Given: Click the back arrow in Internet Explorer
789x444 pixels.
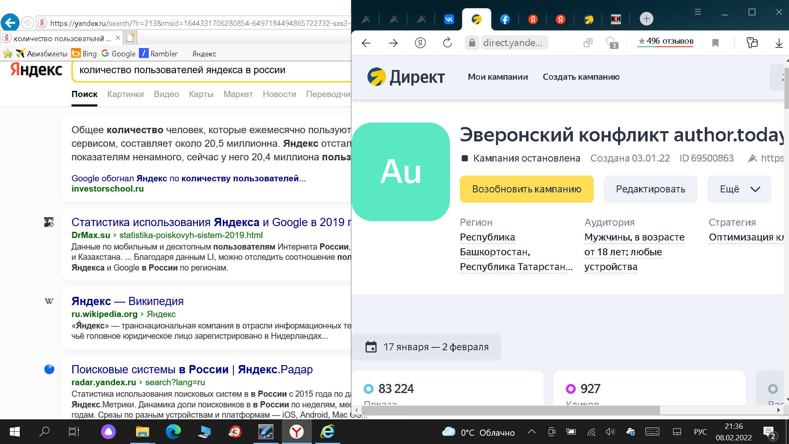Looking at the screenshot, I should (10, 23).
